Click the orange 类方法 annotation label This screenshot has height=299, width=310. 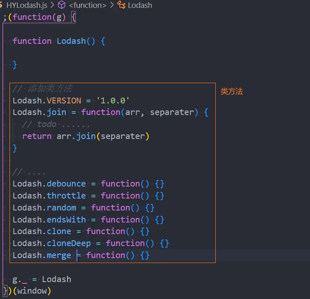231,92
